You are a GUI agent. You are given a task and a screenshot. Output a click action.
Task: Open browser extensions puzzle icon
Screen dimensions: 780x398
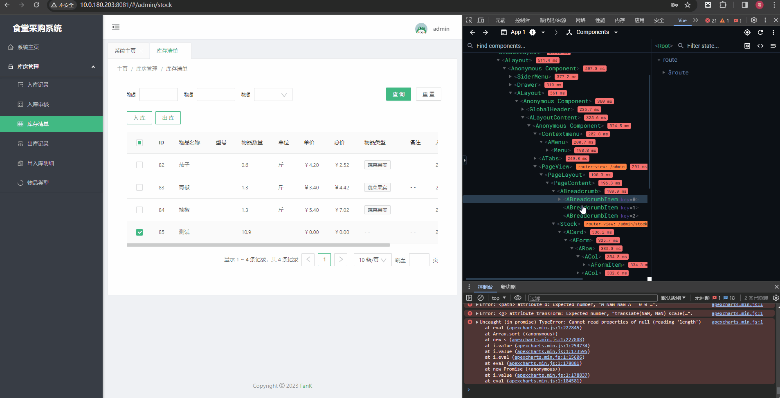click(x=723, y=5)
